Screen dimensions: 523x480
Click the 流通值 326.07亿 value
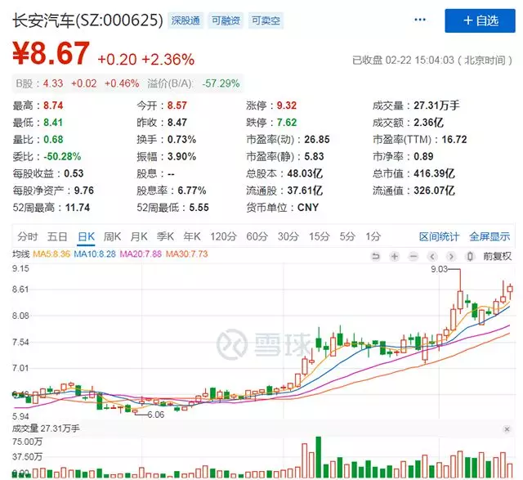pos(434,191)
